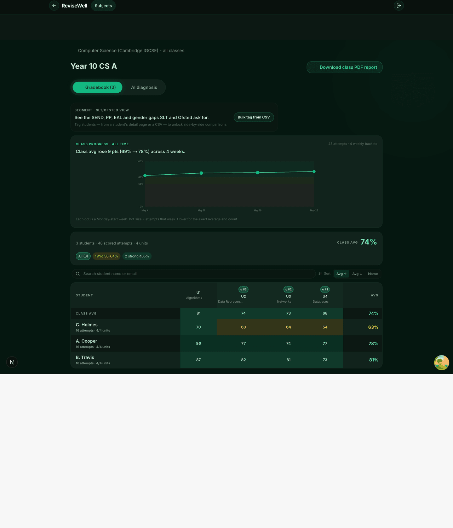
Task: Click the #3 retry badge above U2
Action: tap(243, 289)
